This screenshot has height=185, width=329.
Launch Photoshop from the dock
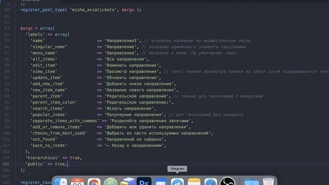pyautogui.click(x=144, y=181)
